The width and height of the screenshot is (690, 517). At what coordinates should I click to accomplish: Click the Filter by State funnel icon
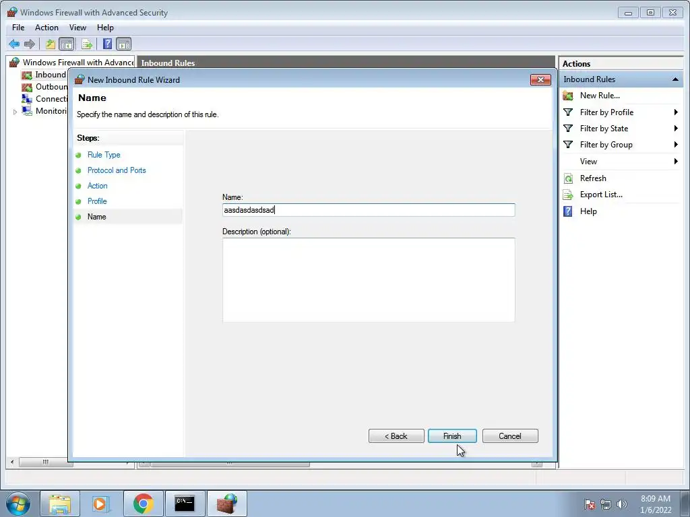568,129
